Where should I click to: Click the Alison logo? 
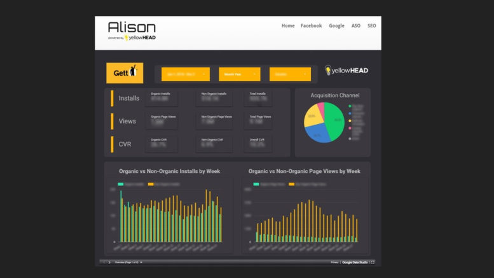132,31
